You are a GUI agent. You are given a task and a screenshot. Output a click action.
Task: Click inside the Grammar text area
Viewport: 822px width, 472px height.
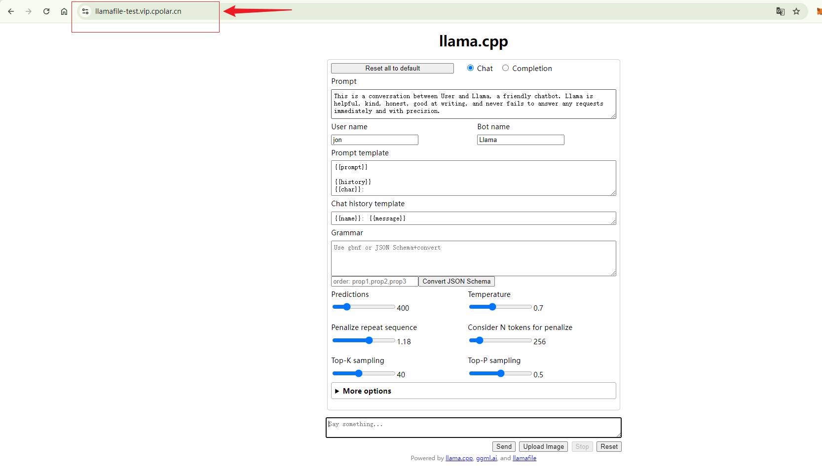[473, 258]
